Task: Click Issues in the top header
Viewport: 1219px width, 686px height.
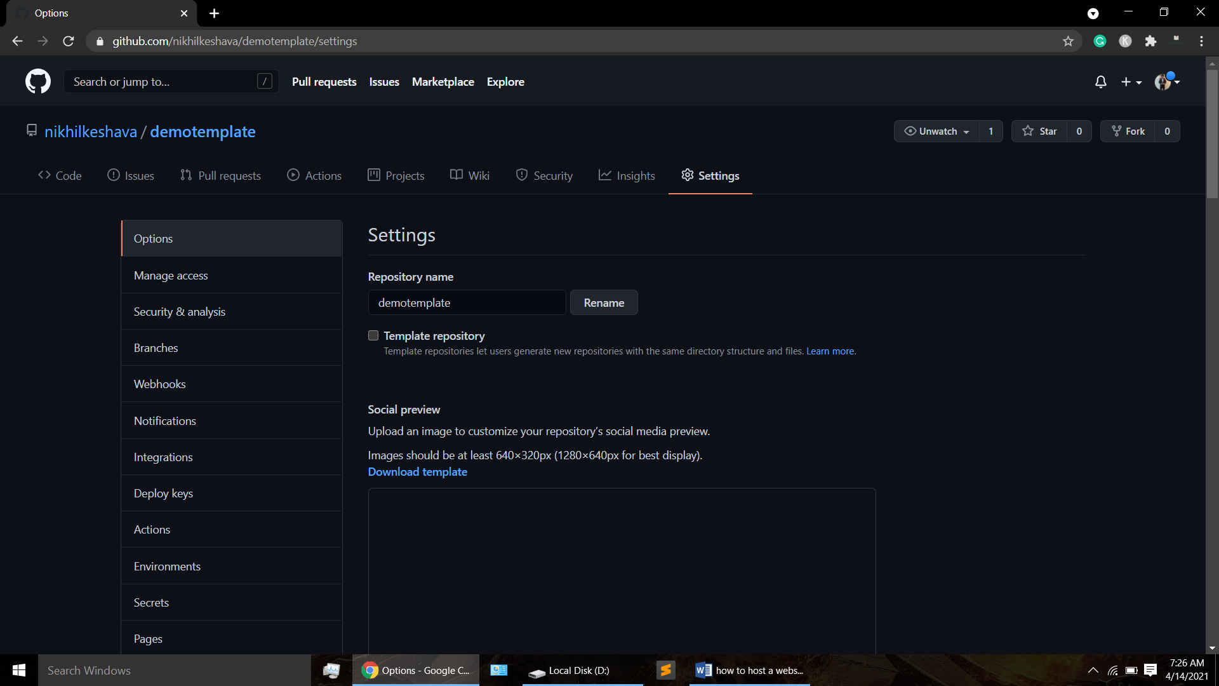Action: 384,82
